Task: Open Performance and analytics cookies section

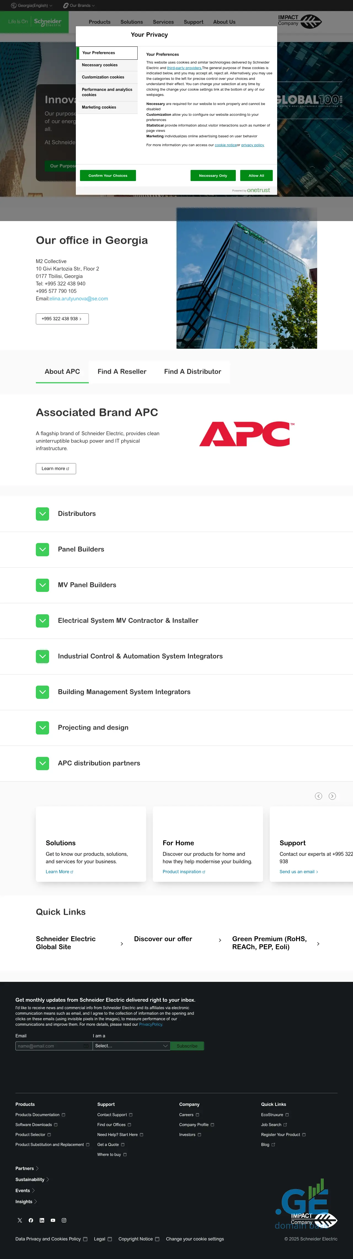Action: pos(107,92)
